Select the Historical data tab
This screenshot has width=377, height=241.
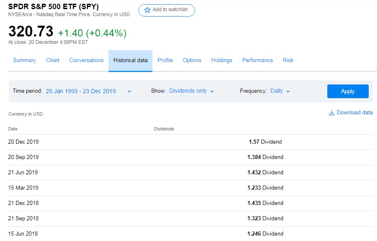click(130, 60)
